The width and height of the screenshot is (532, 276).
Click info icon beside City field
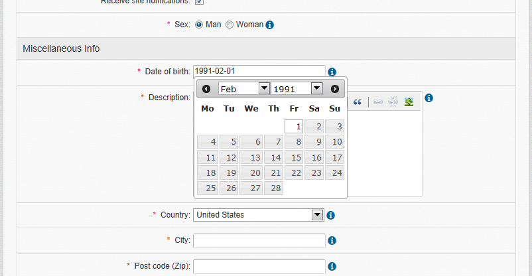[332, 241]
